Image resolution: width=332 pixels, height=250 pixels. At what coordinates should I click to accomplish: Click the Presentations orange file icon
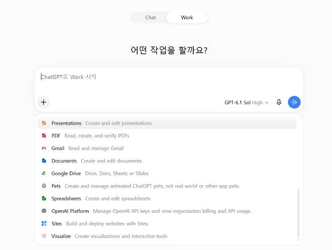44,123
